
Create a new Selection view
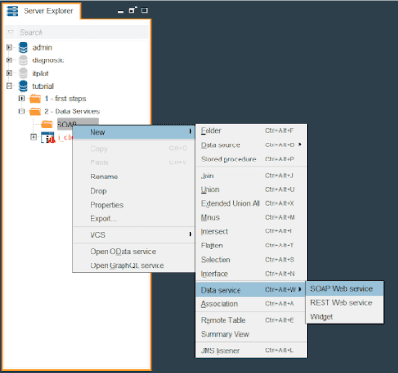251,260
